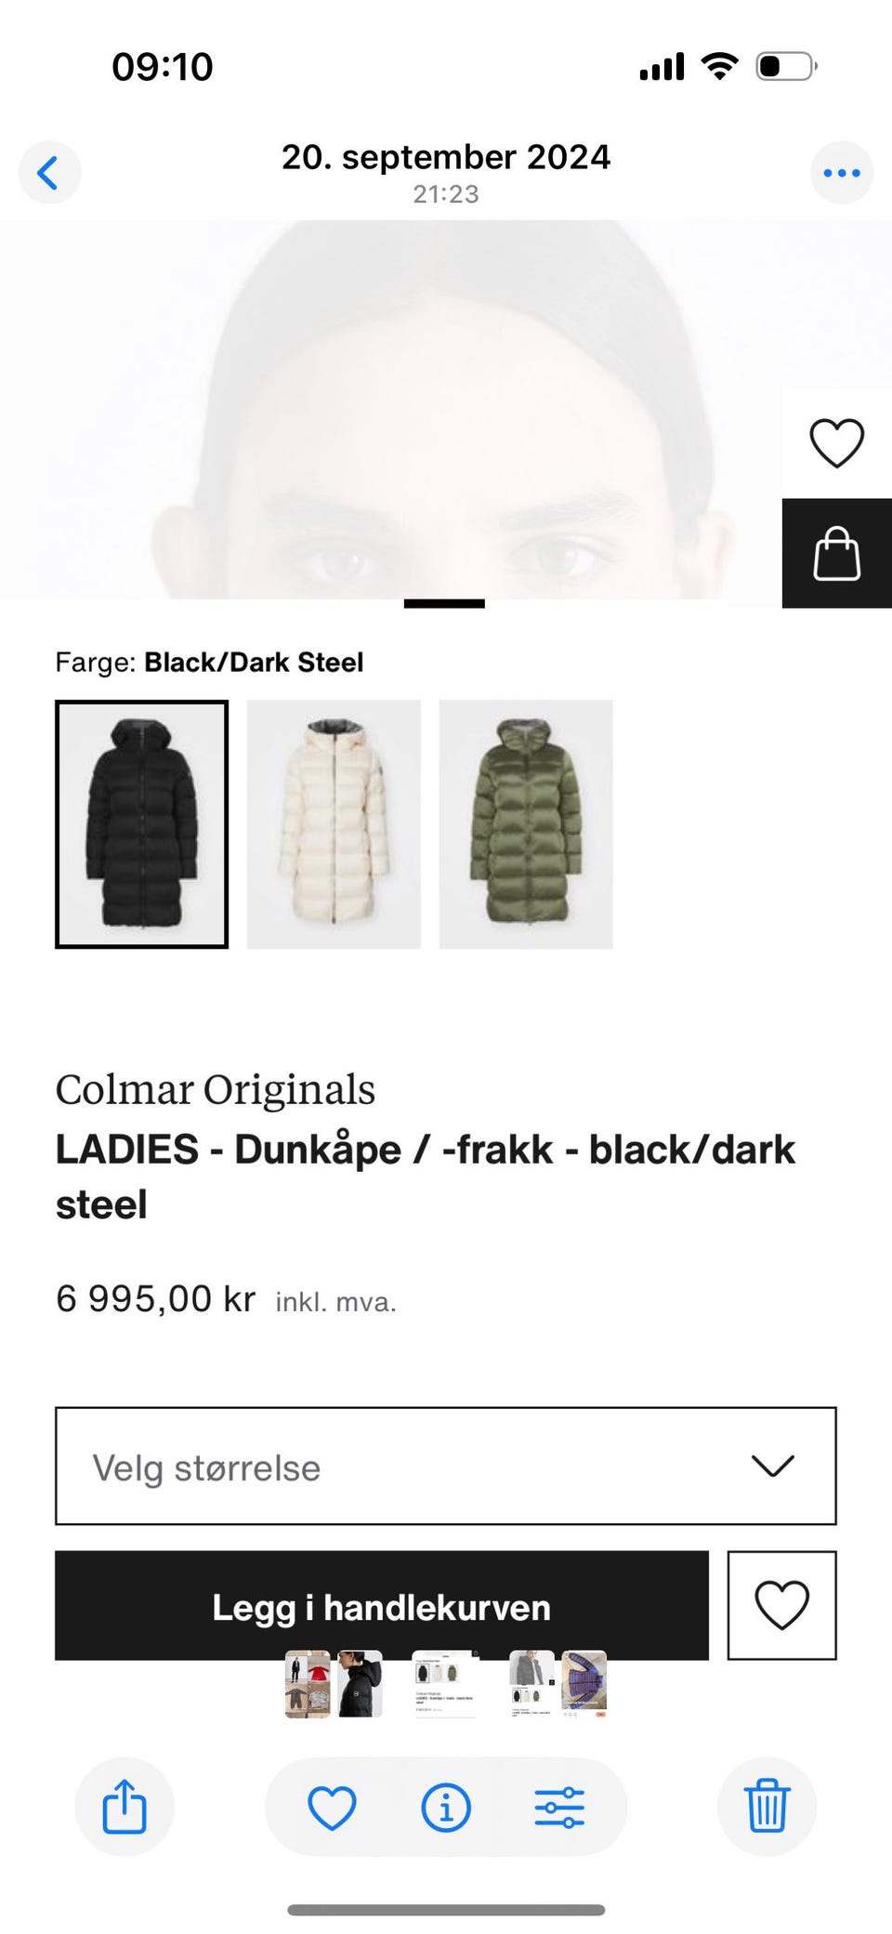Viewport: 892px width, 1934px height.
Task: Toggle wishlist heart beside add-to-cart button
Action: tap(781, 1605)
